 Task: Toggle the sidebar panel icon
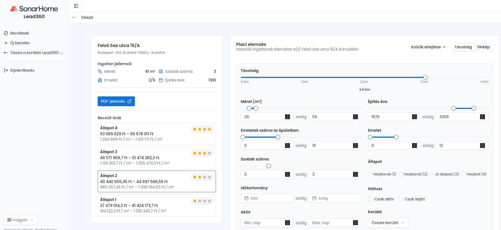point(76,6)
